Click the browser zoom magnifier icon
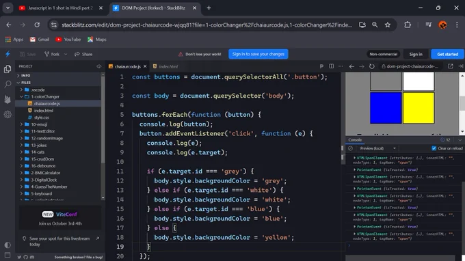The width and height of the screenshot is (465, 261). tap(375, 25)
